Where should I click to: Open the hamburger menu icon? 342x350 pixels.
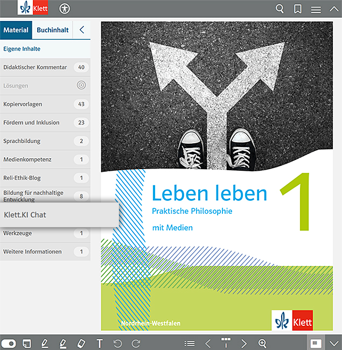[316, 10]
